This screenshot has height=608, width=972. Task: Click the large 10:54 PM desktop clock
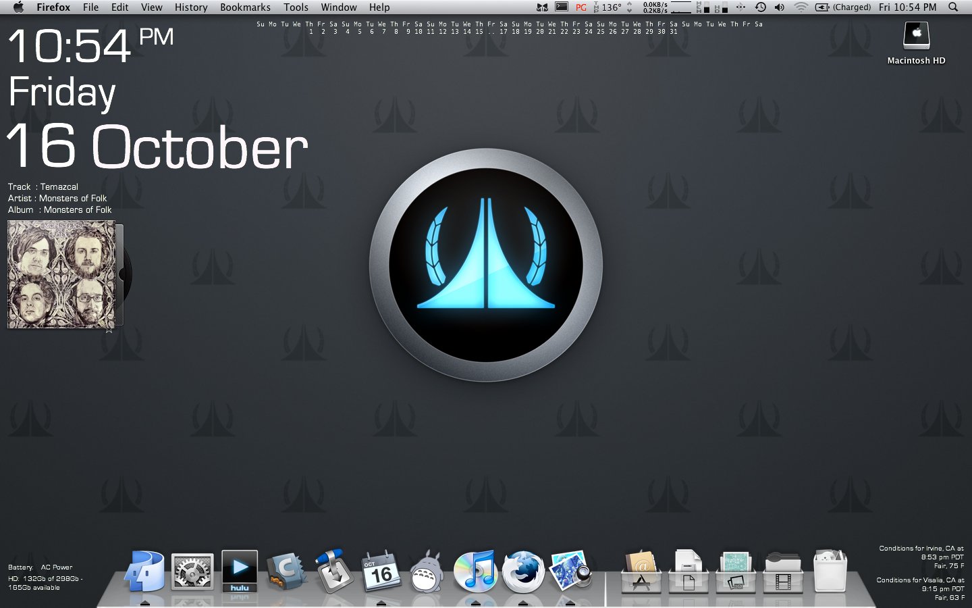pos(90,45)
